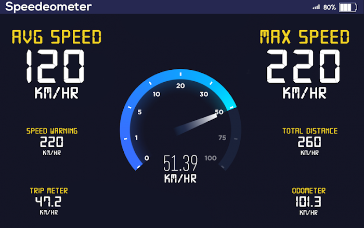This screenshot has height=228, width=364.
Task: Tap the 75 mark on gauge
Action: (x=222, y=138)
